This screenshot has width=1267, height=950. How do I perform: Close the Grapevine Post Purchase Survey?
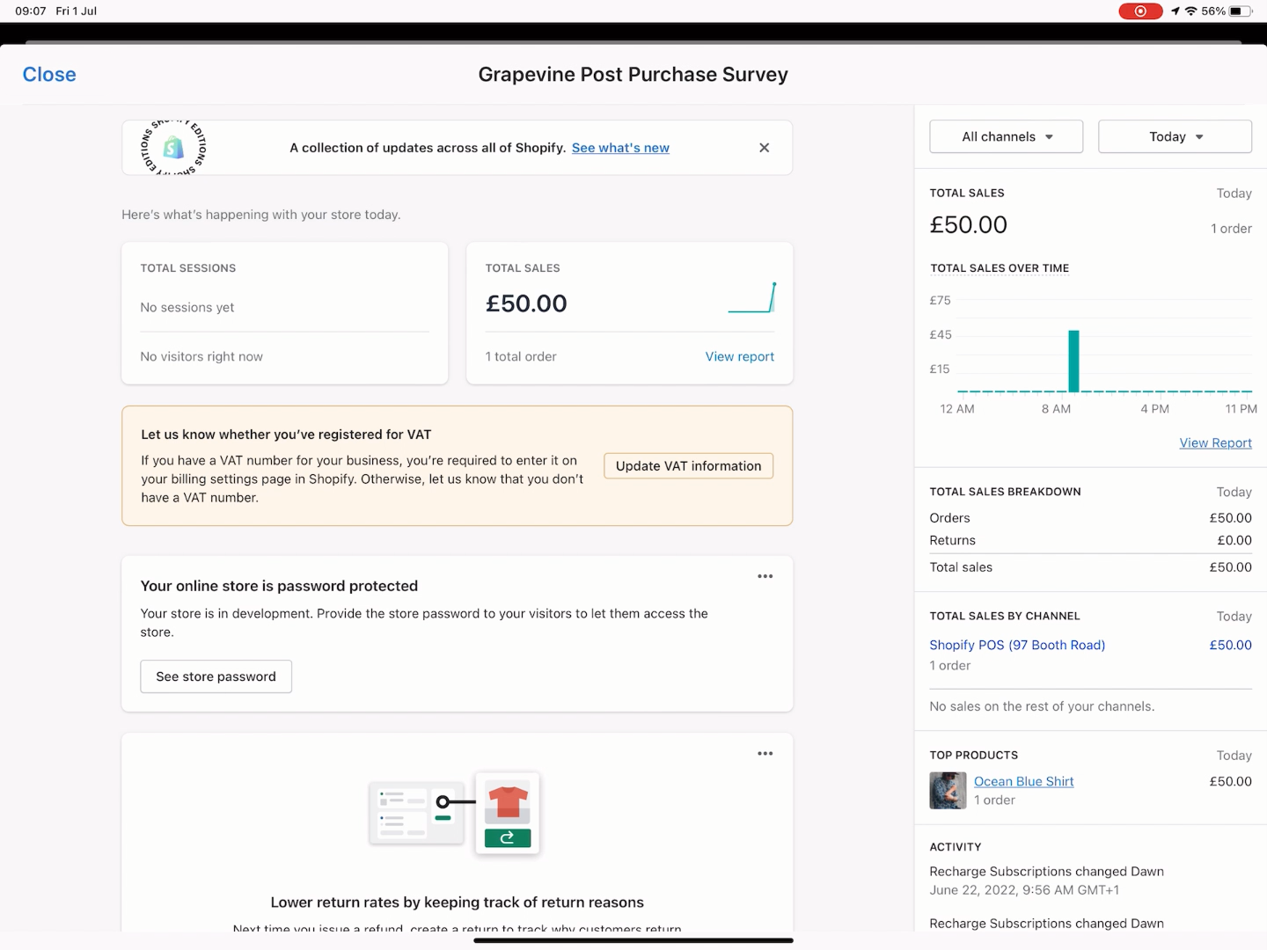[x=49, y=75]
